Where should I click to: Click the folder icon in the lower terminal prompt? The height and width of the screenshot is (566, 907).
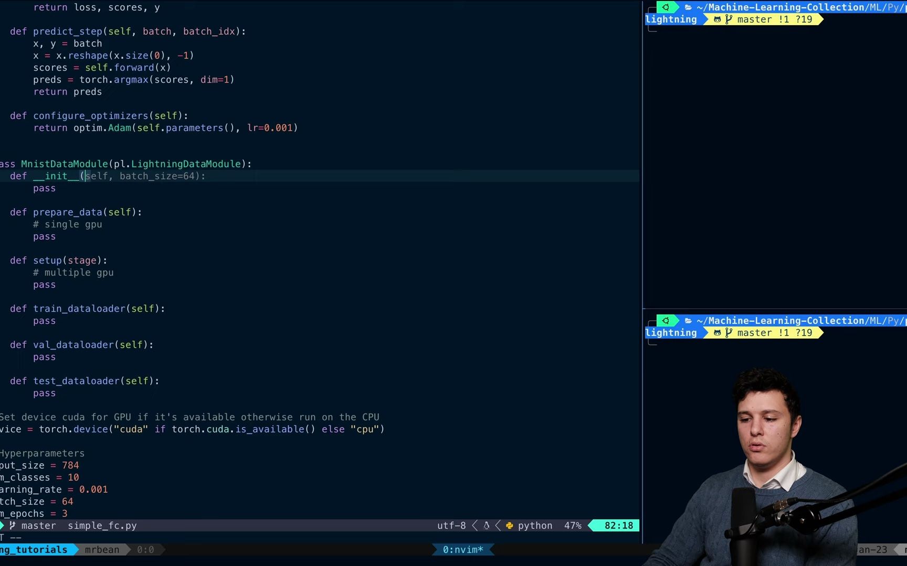point(688,321)
